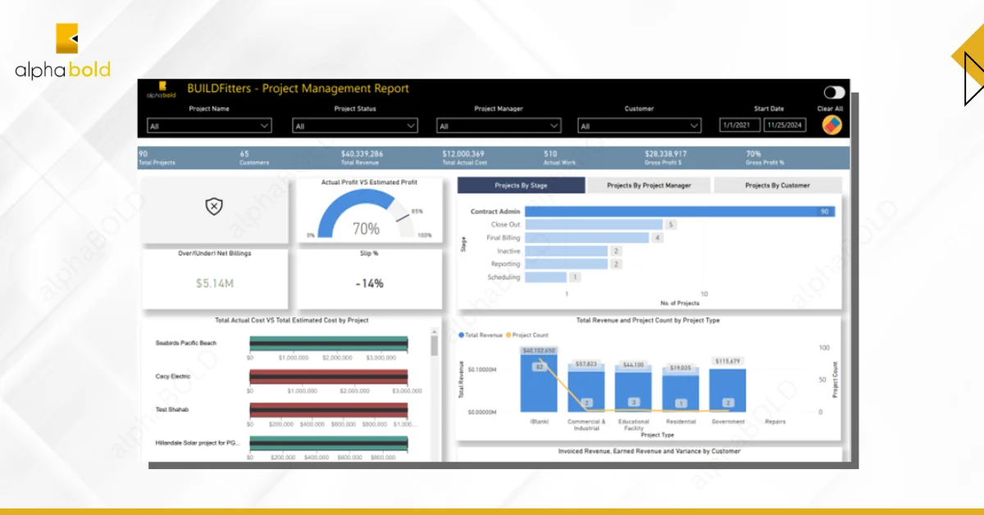
Task: Click the $40,339,286 Total Revenue figure
Action: pos(362,153)
